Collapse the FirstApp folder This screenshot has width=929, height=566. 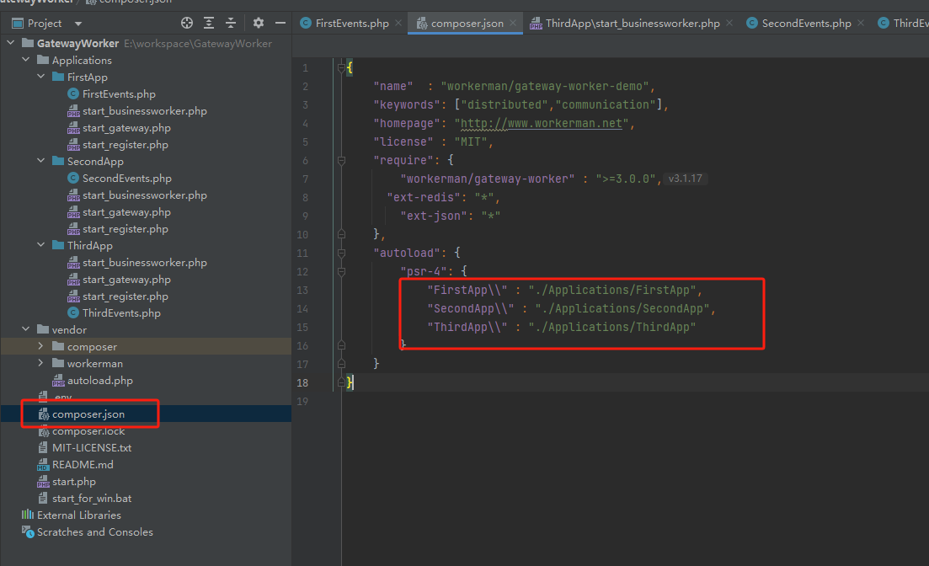[x=41, y=77]
